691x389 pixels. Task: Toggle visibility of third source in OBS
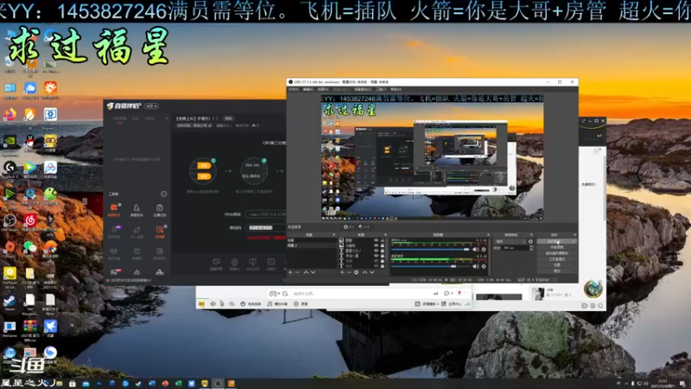[x=377, y=251]
